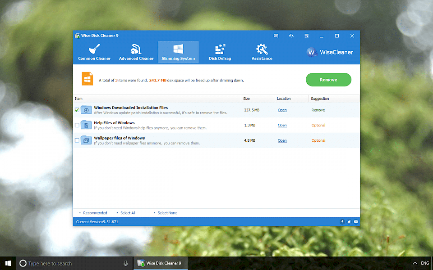Viewport: 433px width, 270px height.
Task: Click the Remove suggestion text in first row
Action: pos(318,110)
